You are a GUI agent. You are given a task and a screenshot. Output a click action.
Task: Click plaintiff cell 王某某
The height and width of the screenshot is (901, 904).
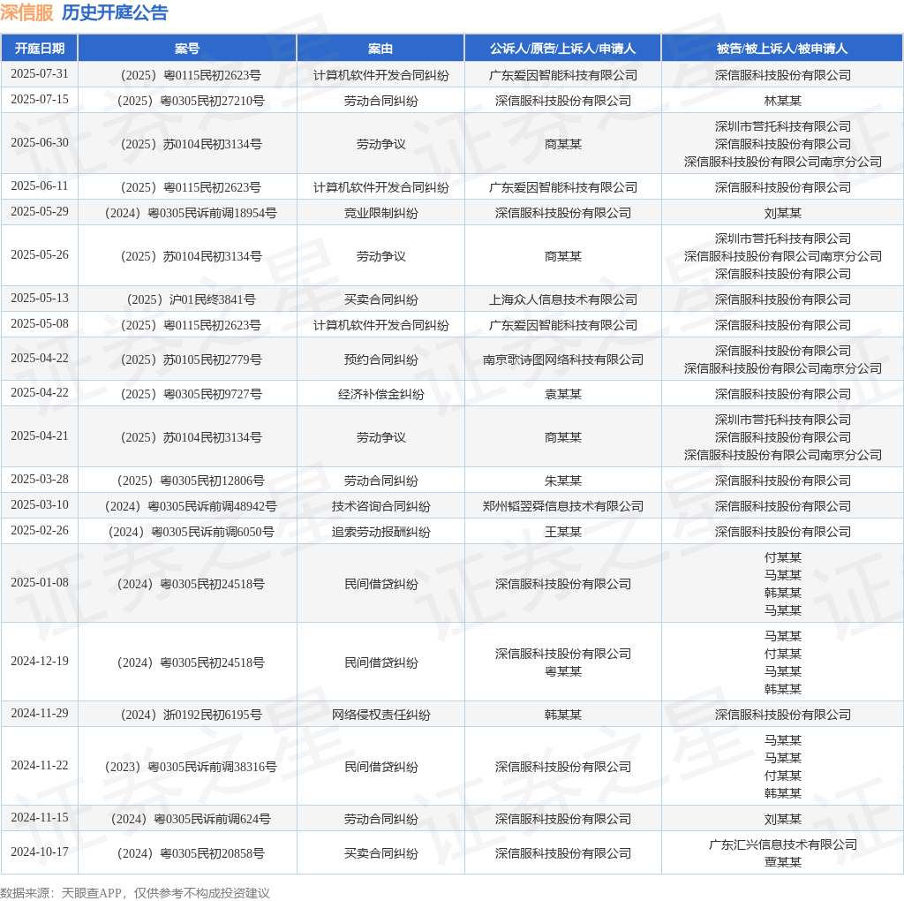[562, 532]
